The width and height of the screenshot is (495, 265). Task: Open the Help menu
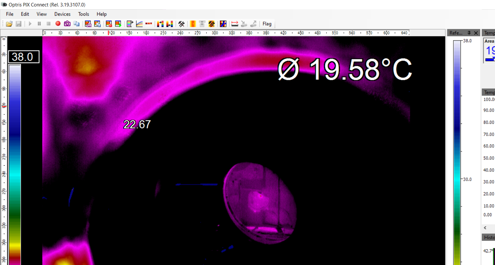point(102,14)
